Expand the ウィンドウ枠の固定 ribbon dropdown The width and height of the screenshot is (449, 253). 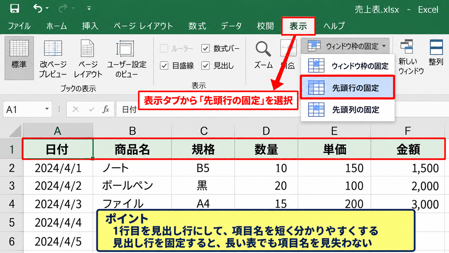tap(345, 46)
